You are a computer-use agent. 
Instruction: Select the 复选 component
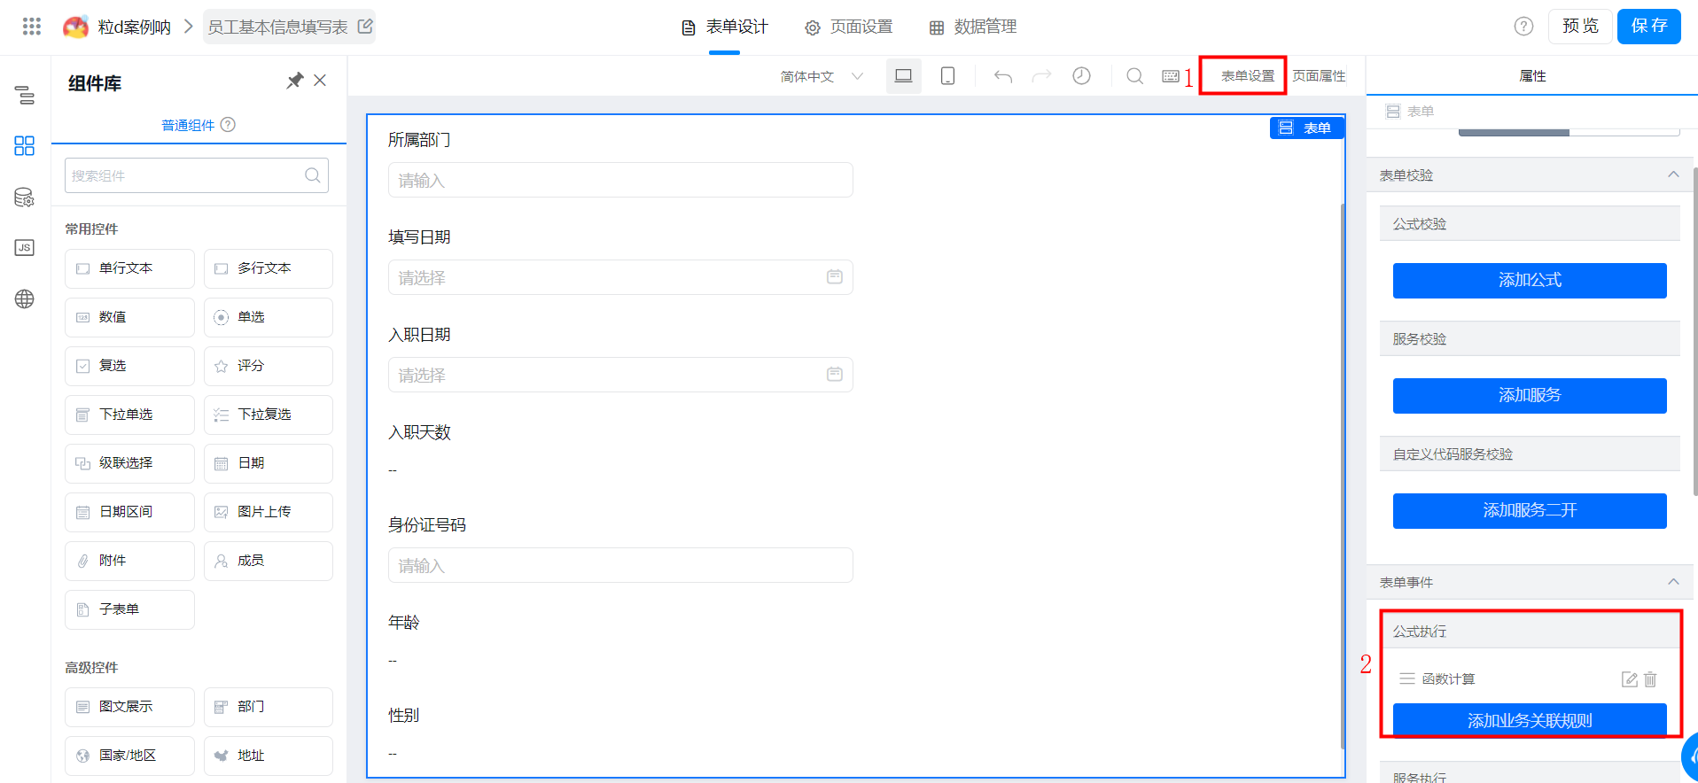pyautogui.click(x=129, y=366)
